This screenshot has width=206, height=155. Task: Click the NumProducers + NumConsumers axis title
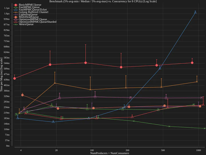point(109,153)
